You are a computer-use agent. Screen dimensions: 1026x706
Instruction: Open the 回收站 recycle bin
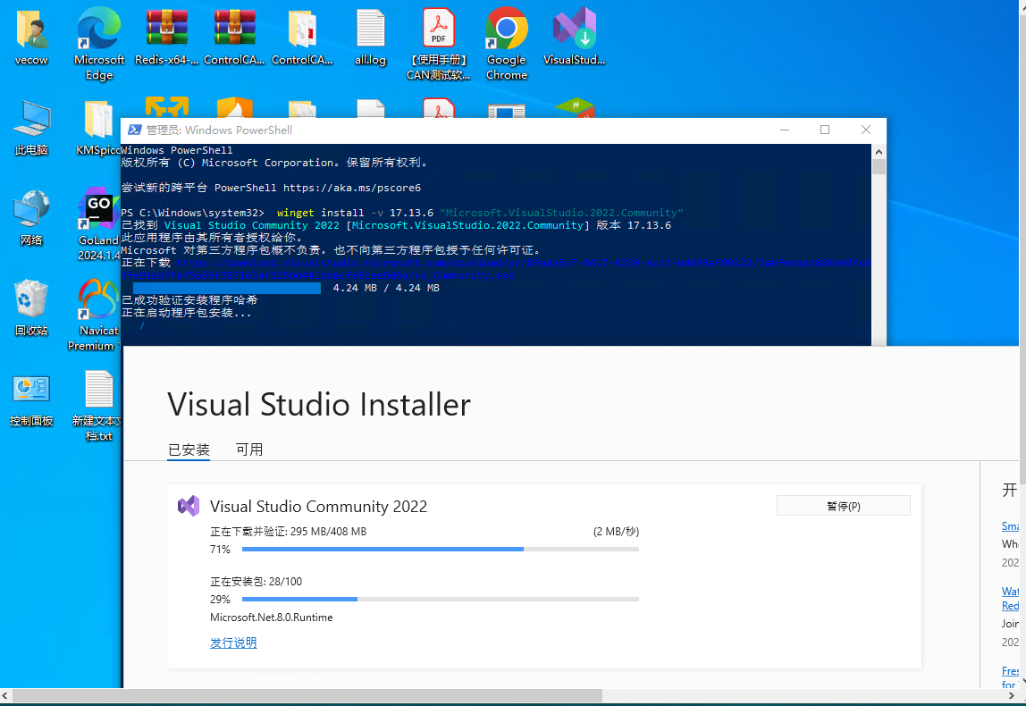(x=31, y=307)
